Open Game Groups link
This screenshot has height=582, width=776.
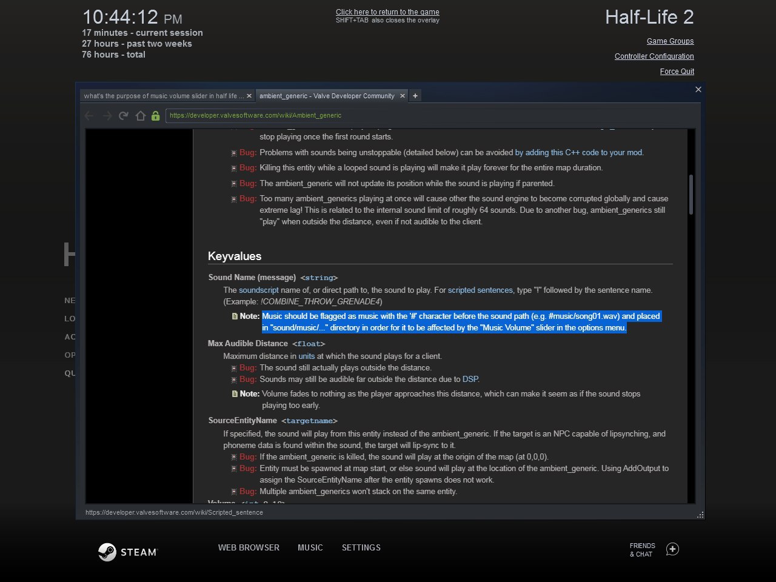coord(670,41)
